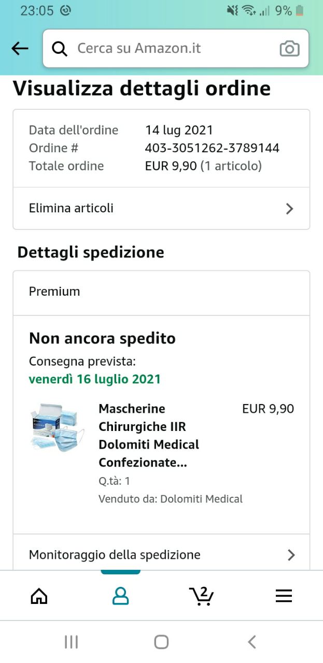The width and height of the screenshot is (323, 663).
Task: Open Elimina articoli option
Action: [x=72, y=208]
